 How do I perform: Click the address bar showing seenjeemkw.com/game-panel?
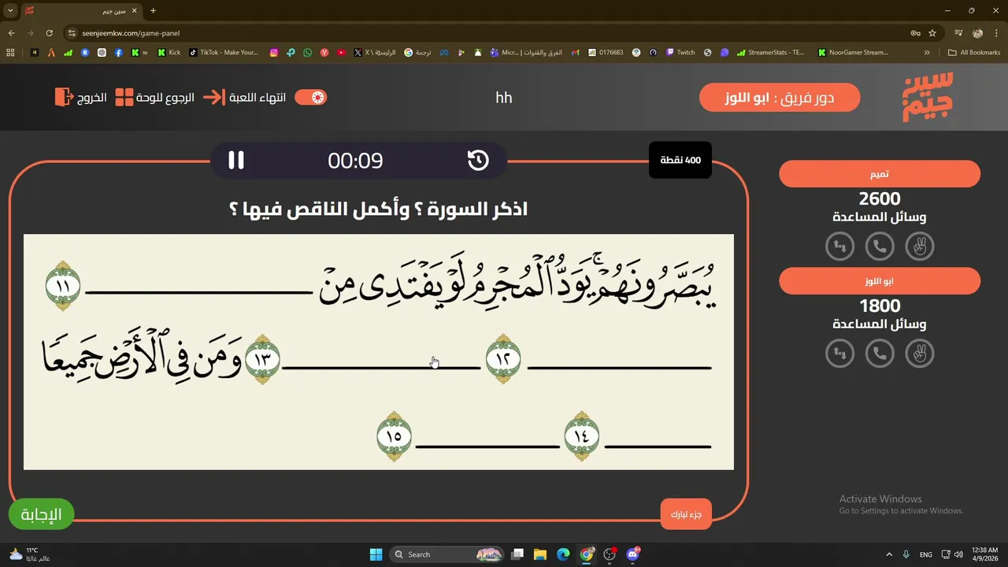[488, 33]
